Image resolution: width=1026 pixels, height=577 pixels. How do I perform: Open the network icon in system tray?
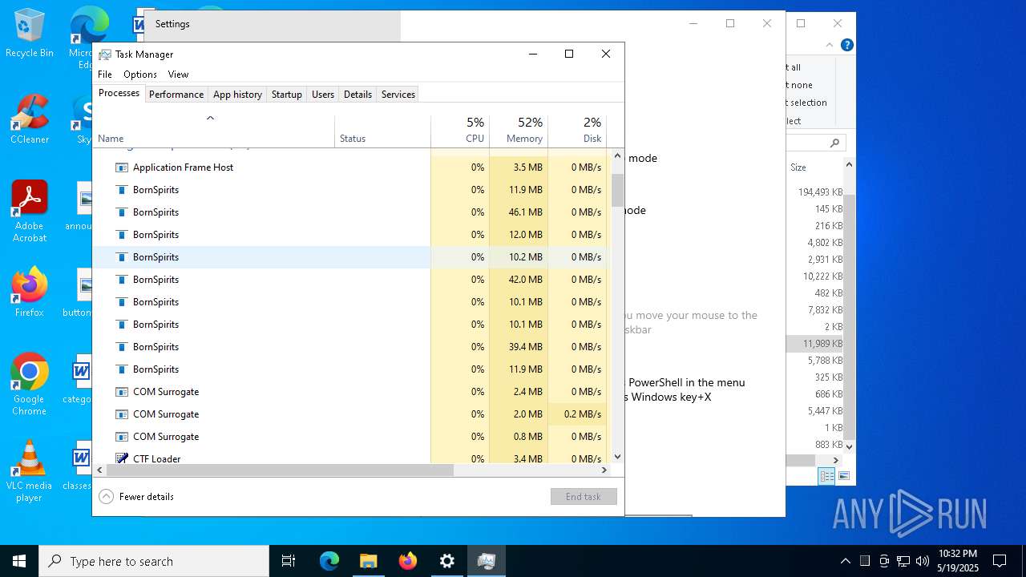903,561
